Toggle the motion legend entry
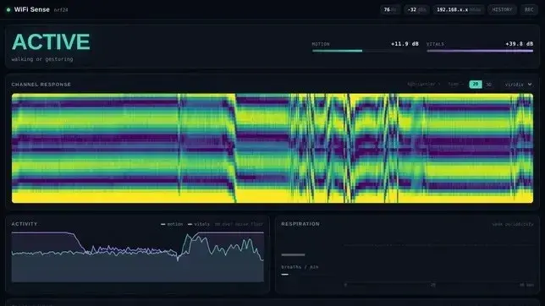This screenshot has height=306, width=545. tap(172, 224)
